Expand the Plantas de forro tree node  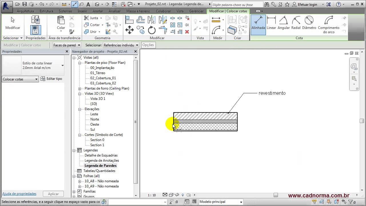coord(79,88)
